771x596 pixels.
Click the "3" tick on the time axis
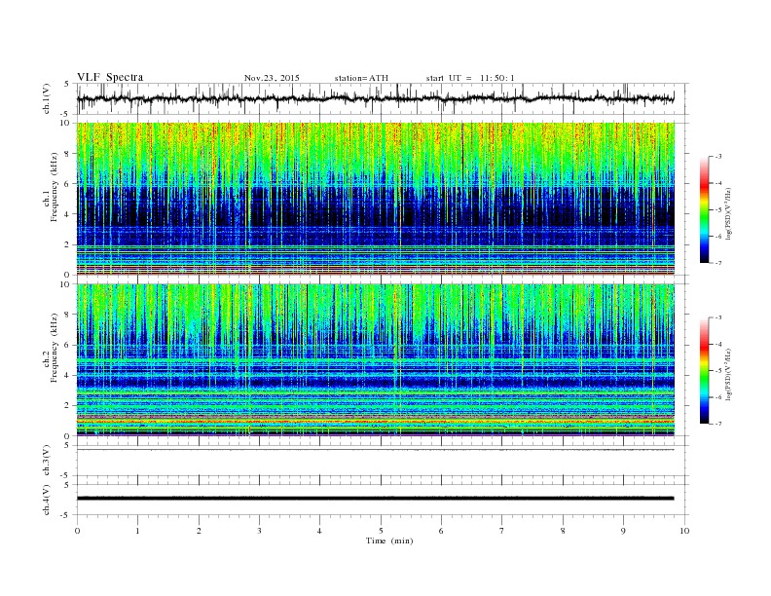[x=259, y=531]
